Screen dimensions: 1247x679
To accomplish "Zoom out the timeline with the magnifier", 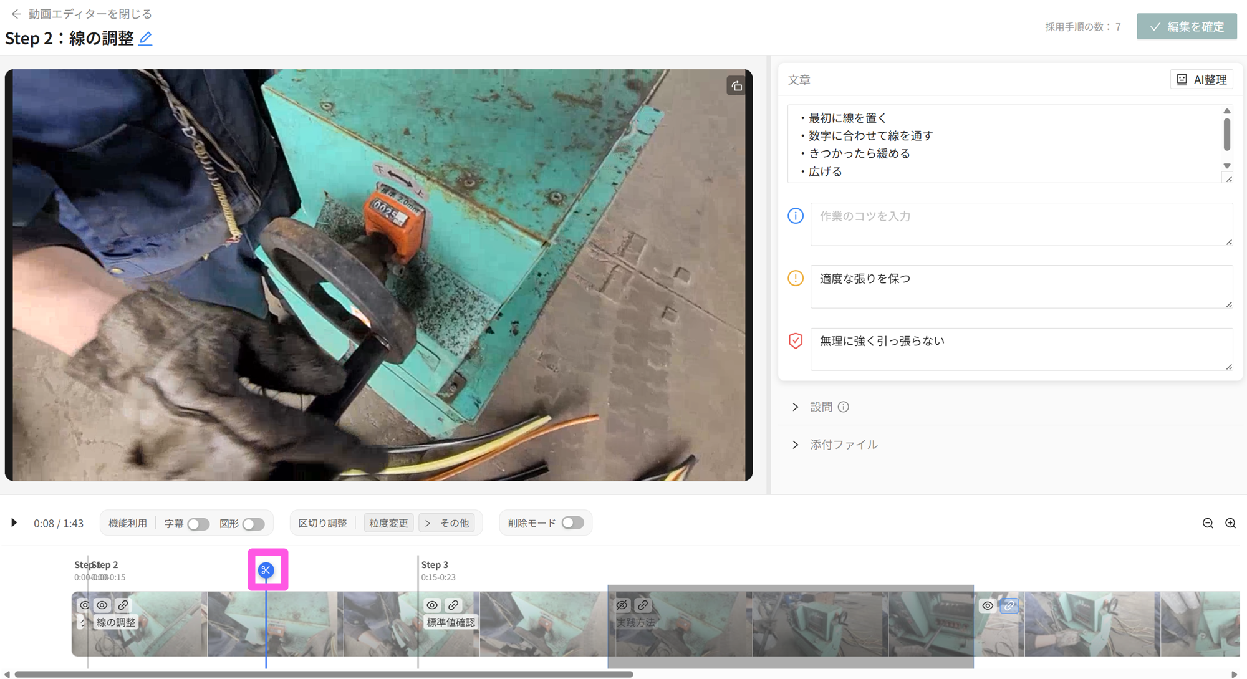I will [1208, 523].
